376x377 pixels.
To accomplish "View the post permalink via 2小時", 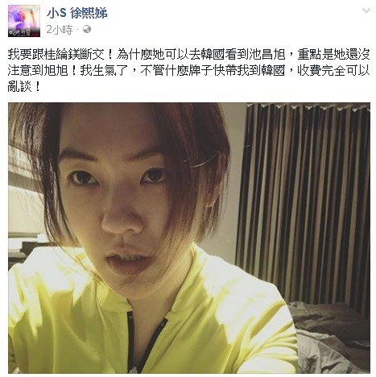I will pyautogui.click(x=60, y=29).
